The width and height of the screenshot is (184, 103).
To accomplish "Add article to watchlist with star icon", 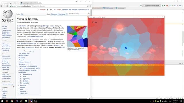I will pos(67,14).
